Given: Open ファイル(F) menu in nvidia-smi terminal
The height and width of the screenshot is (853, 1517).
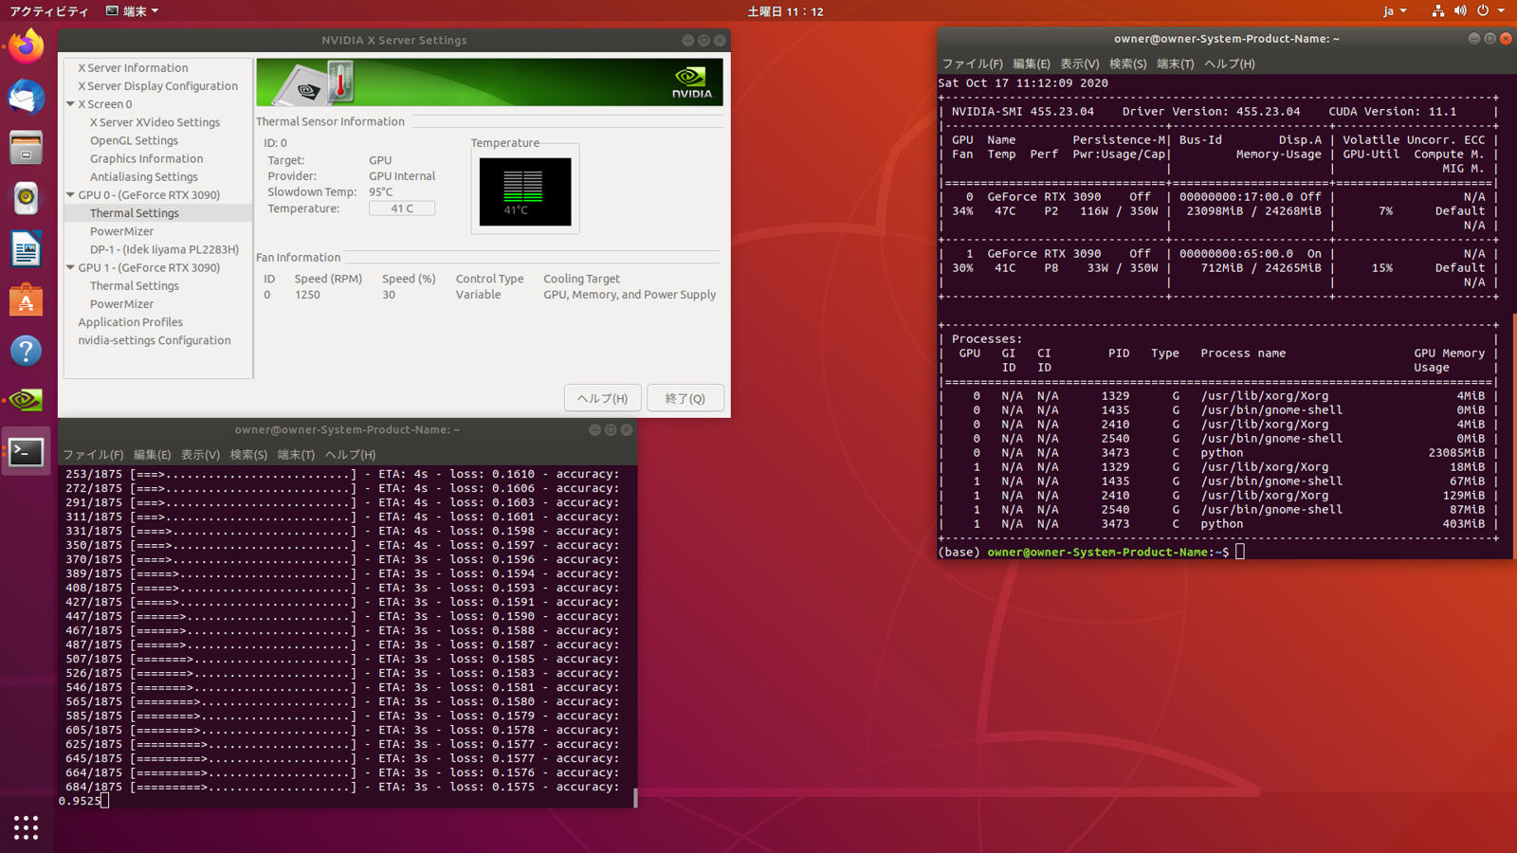Looking at the screenshot, I should (x=972, y=64).
